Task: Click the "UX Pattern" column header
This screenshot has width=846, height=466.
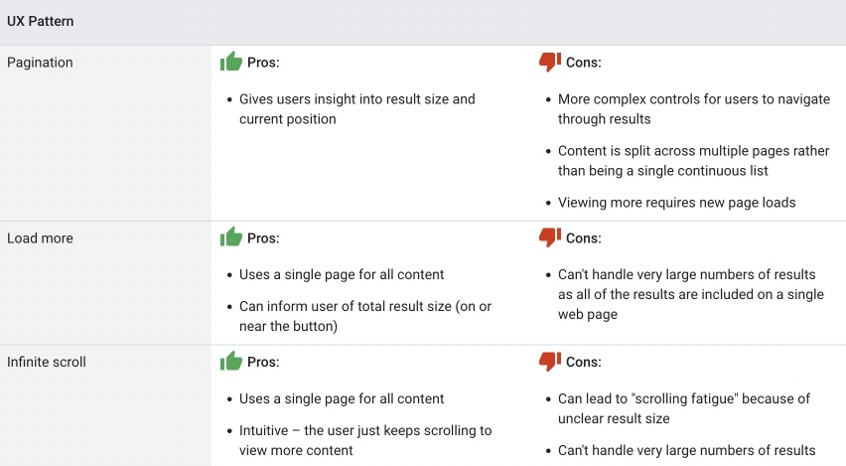Action: click(x=40, y=21)
